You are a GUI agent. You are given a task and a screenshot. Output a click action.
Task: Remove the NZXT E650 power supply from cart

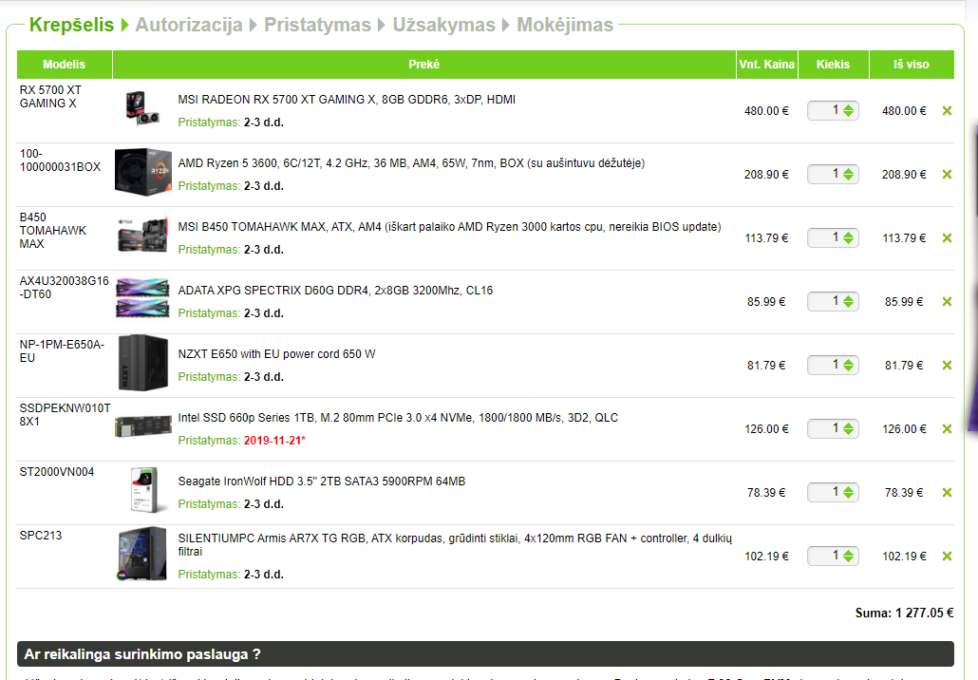point(947,366)
